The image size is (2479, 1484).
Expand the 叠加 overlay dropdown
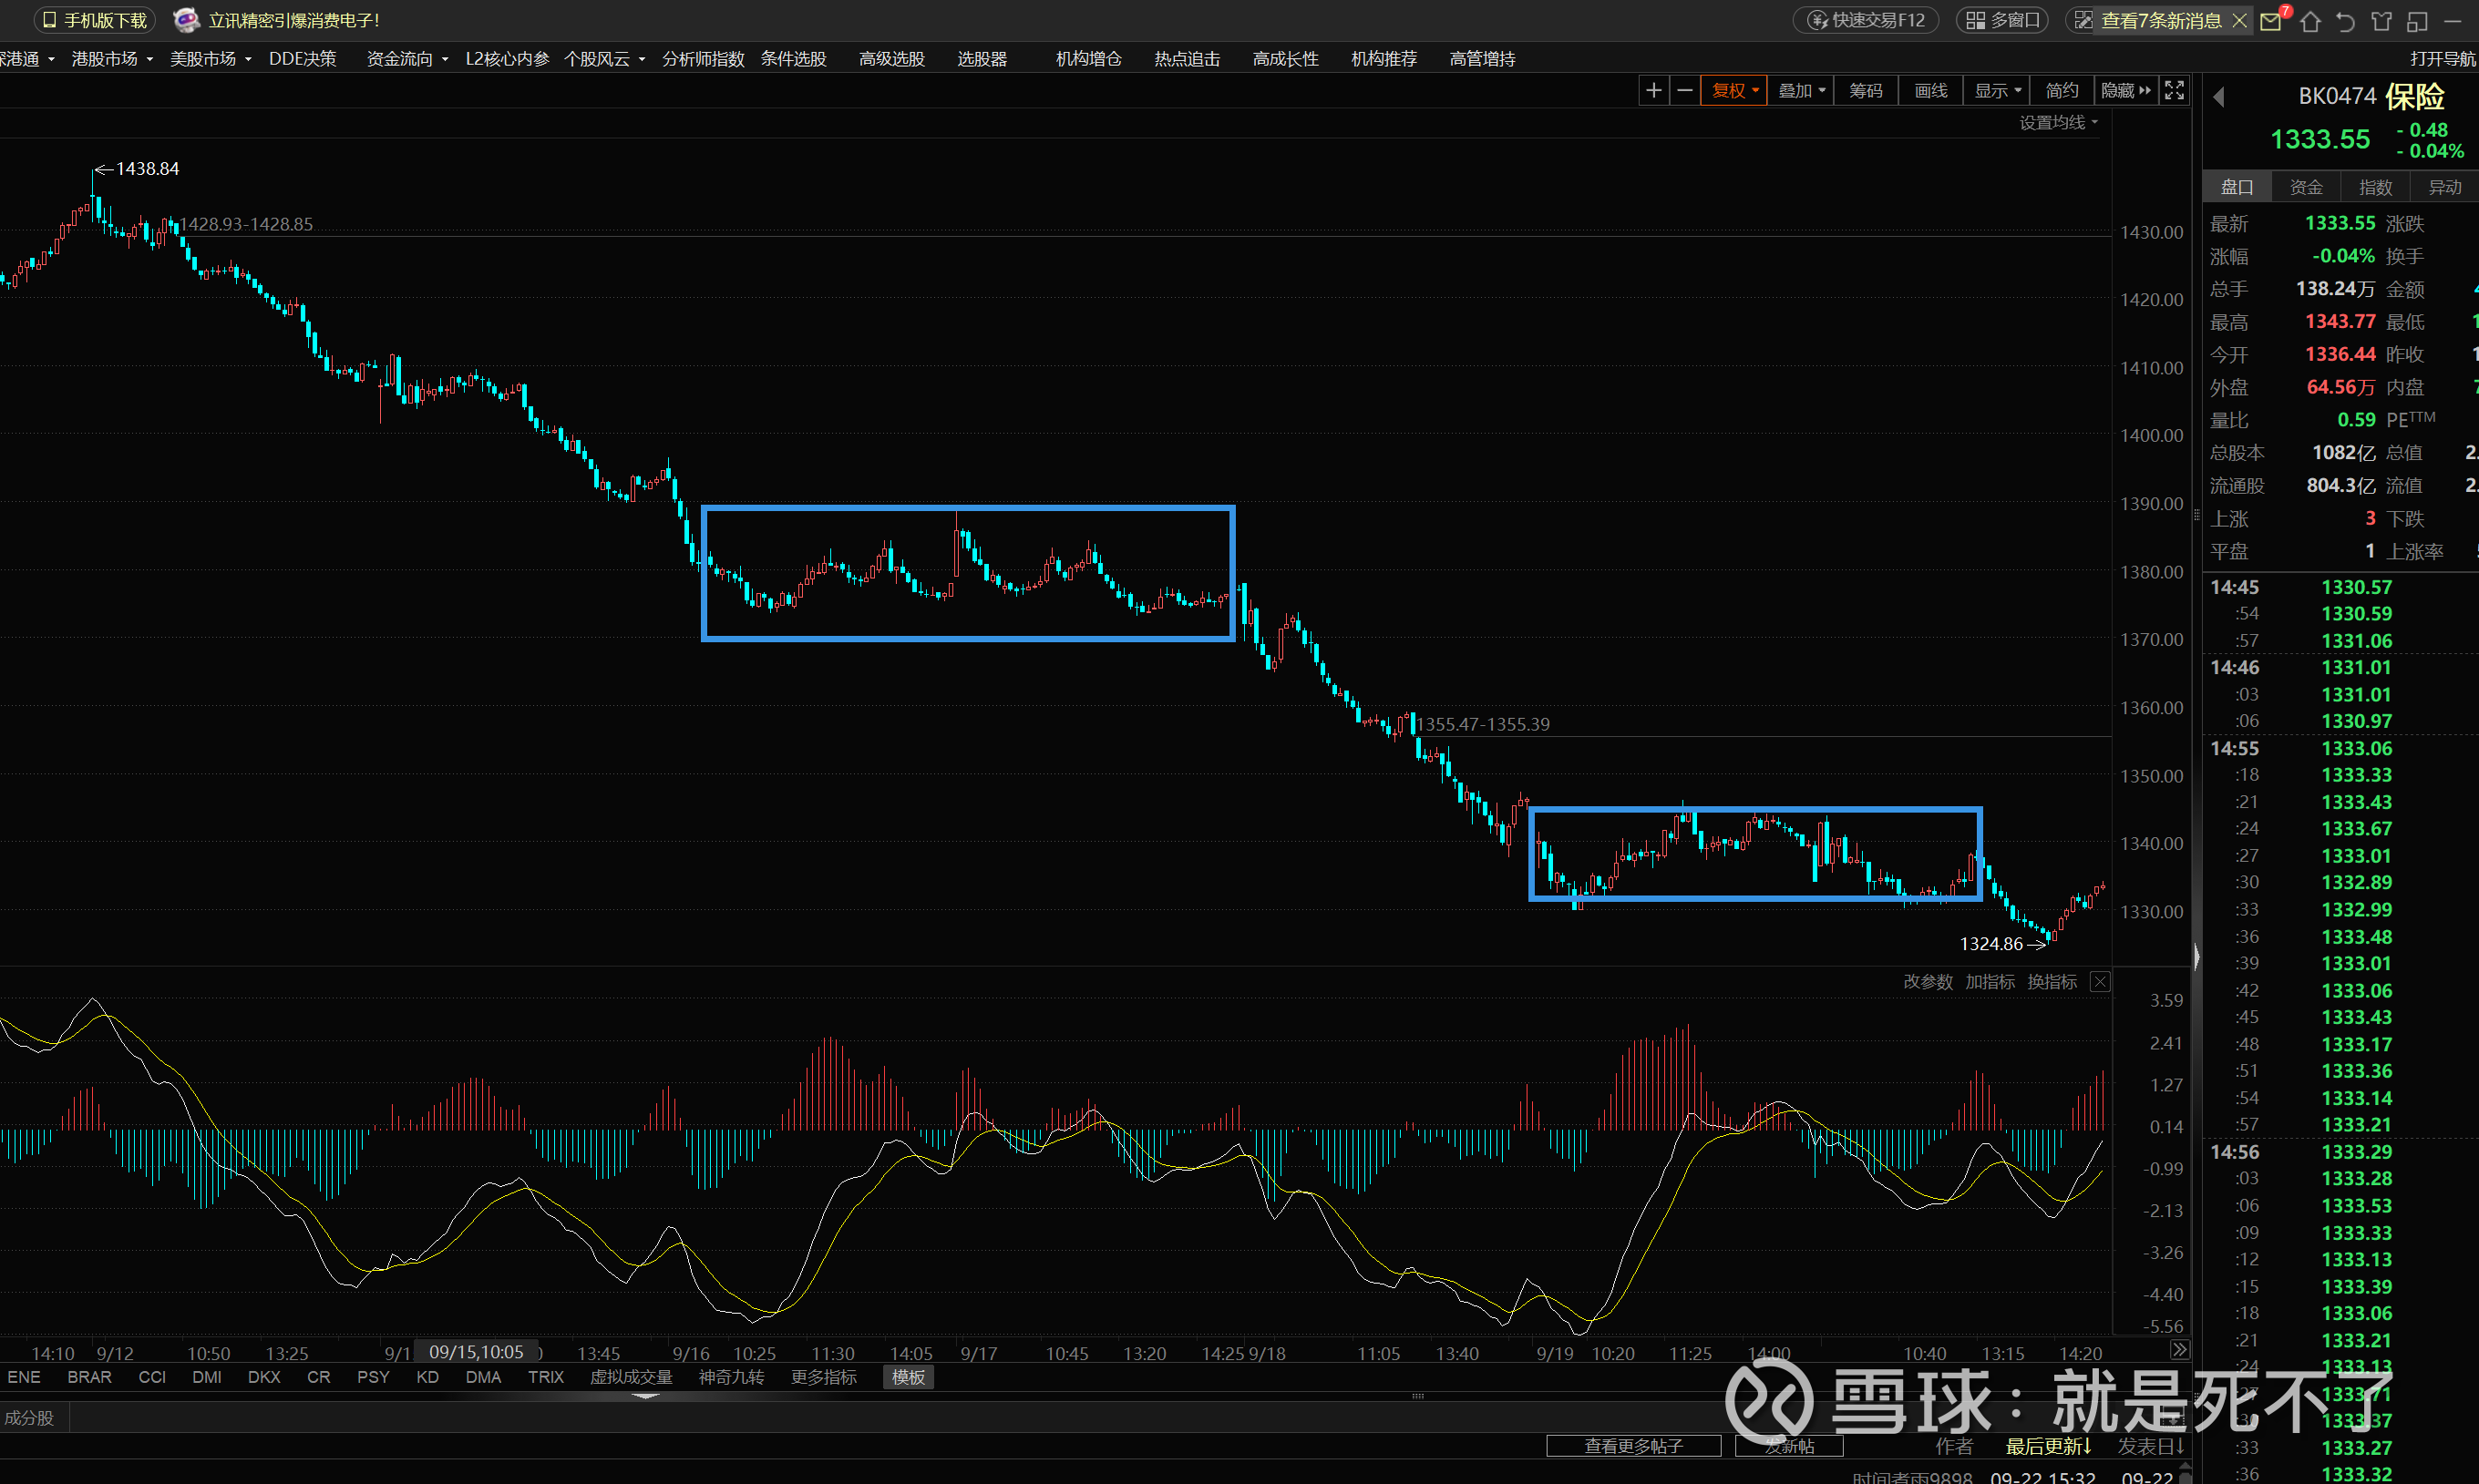(x=1801, y=91)
